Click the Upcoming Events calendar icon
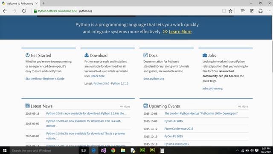273x154 pixels. [x=145, y=106]
